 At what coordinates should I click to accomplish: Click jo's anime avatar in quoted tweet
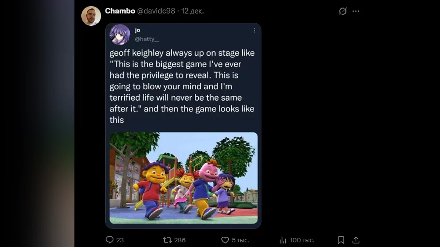120,34
